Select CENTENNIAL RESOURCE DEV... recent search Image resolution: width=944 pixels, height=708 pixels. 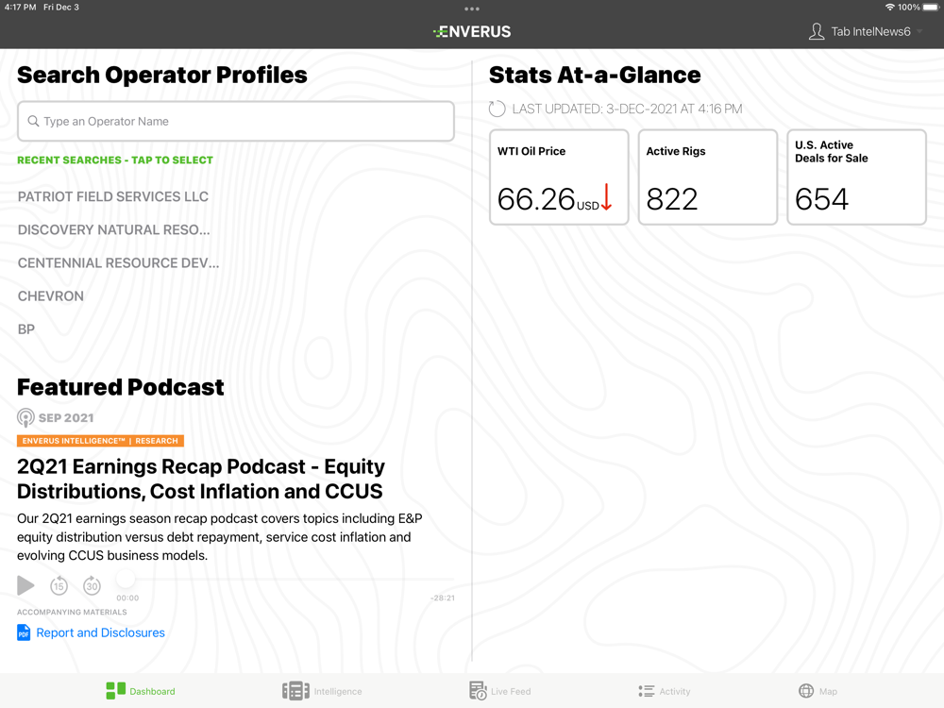click(x=119, y=262)
